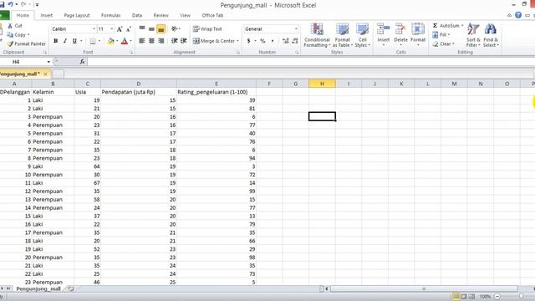
Task: Toggle Wrap Text
Action: [x=207, y=29]
